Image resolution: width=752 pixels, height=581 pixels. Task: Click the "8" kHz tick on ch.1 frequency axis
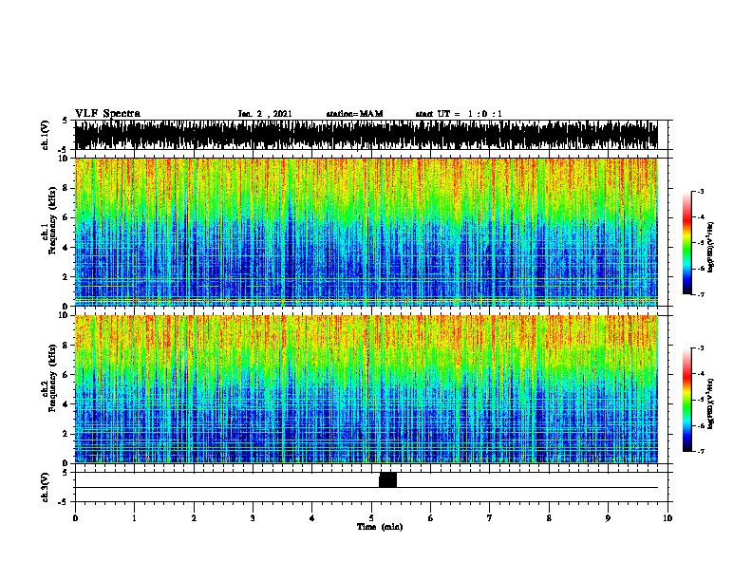pyautogui.click(x=66, y=188)
